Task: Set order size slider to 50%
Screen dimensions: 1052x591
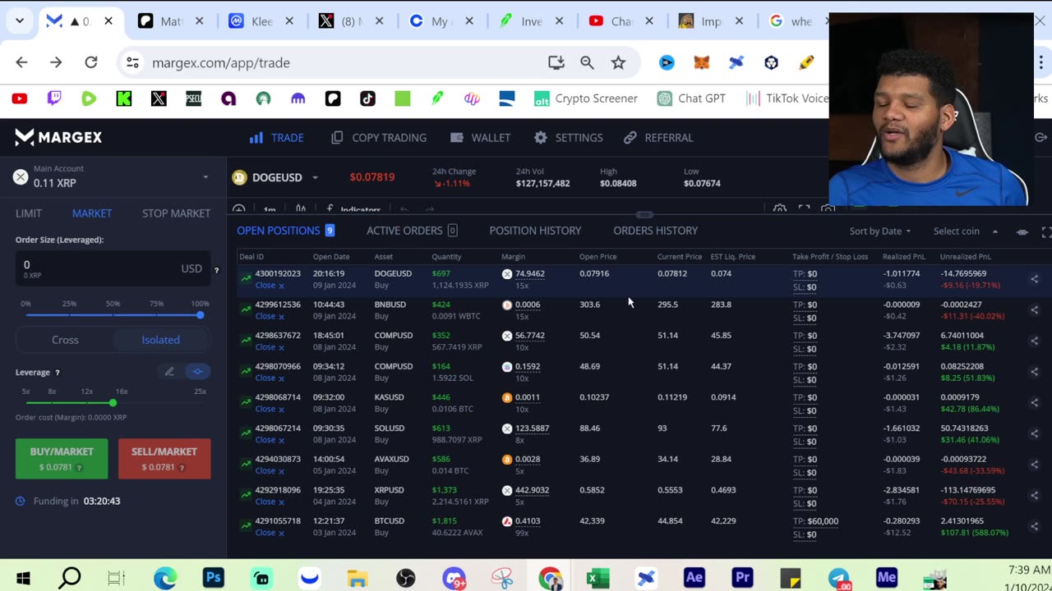Action: tap(113, 314)
